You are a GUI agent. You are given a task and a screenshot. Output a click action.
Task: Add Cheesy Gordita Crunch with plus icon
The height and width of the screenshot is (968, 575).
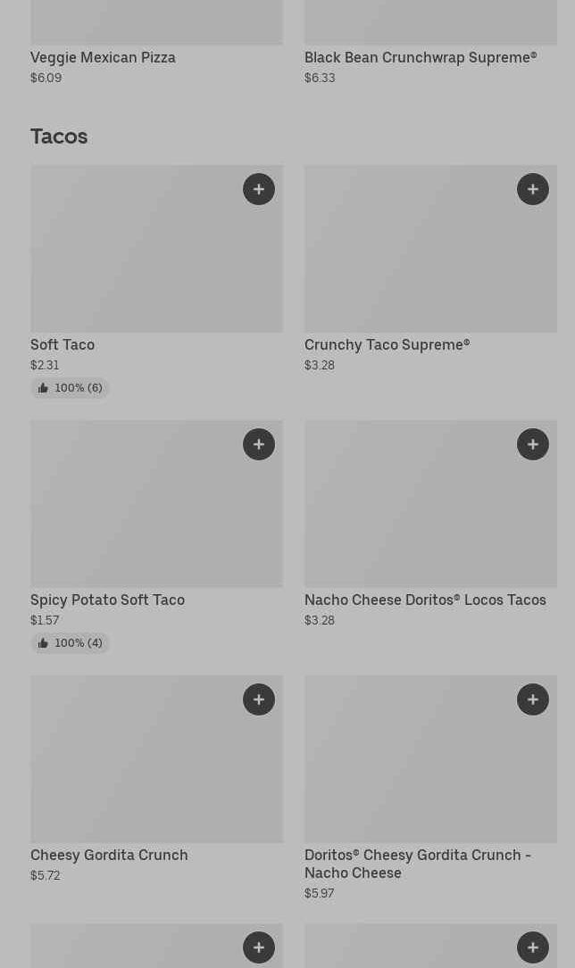click(x=259, y=699)
